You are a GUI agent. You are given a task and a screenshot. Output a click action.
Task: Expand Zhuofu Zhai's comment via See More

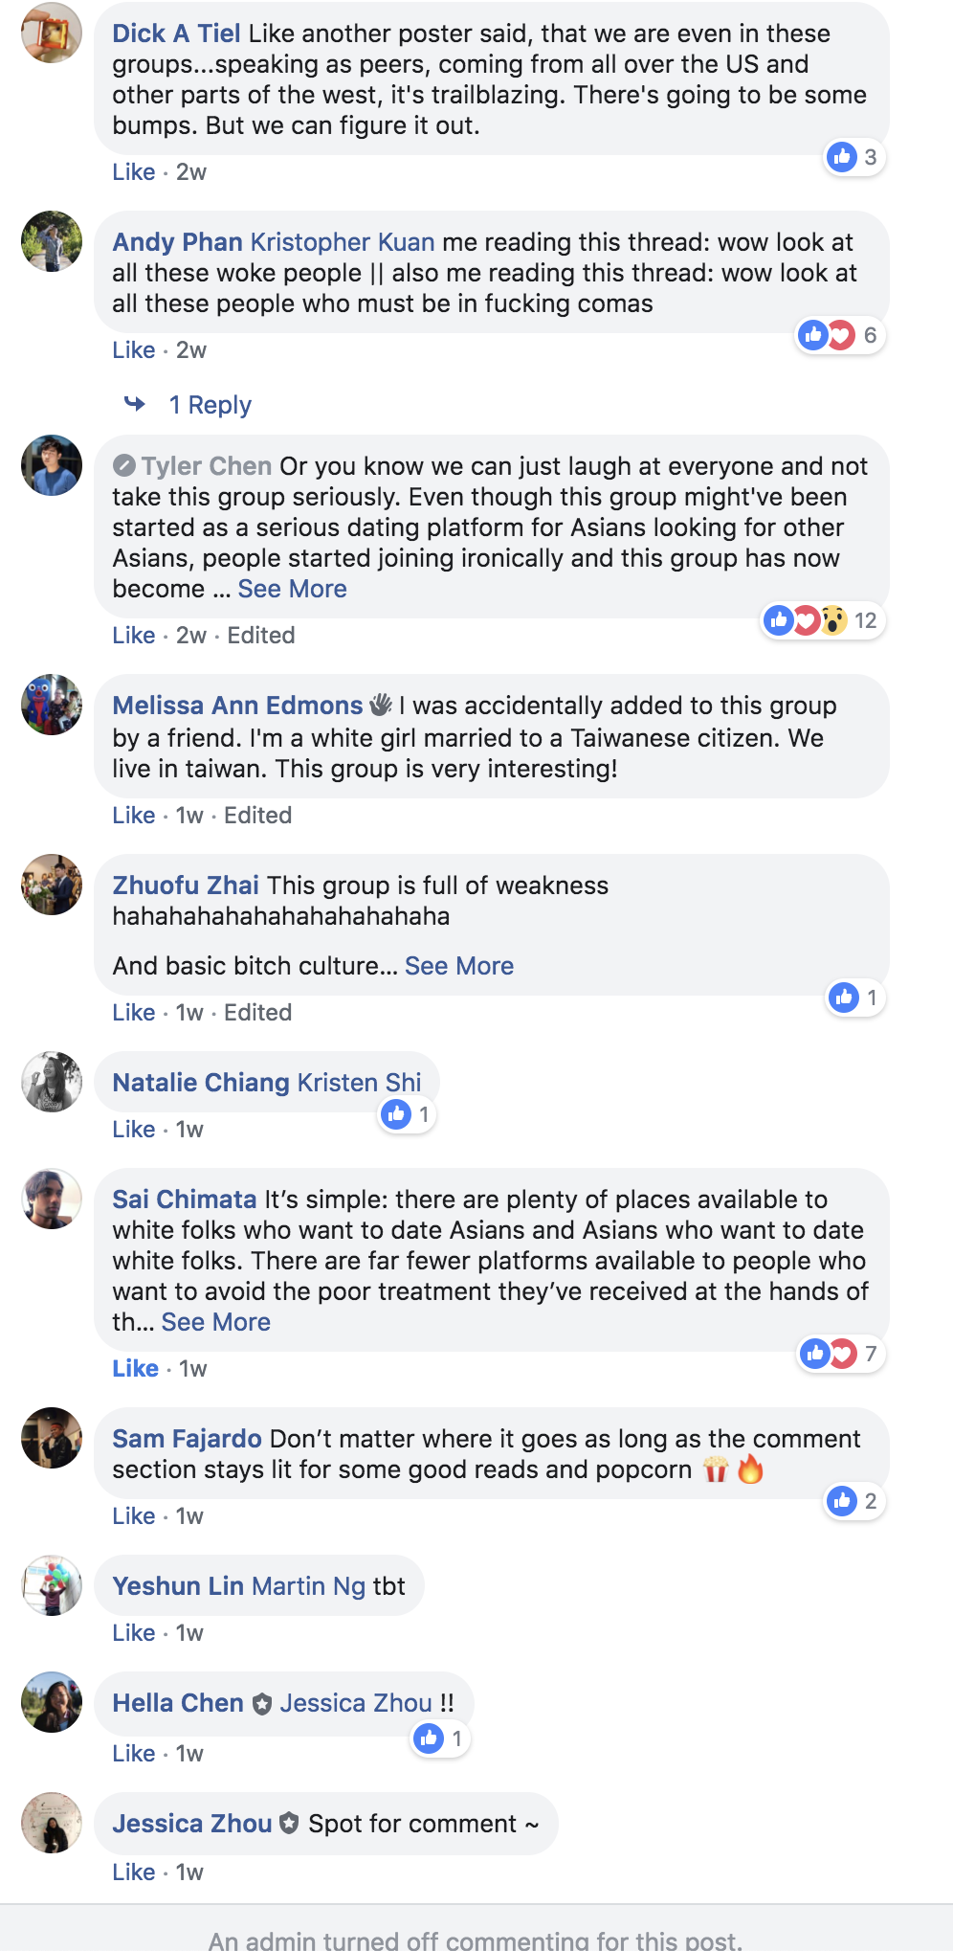(x=459, y=966)
